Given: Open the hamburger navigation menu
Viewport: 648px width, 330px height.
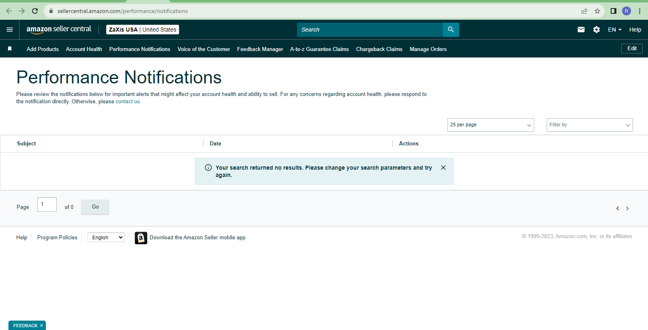Looking at the screenshot, I should point(10,30).
